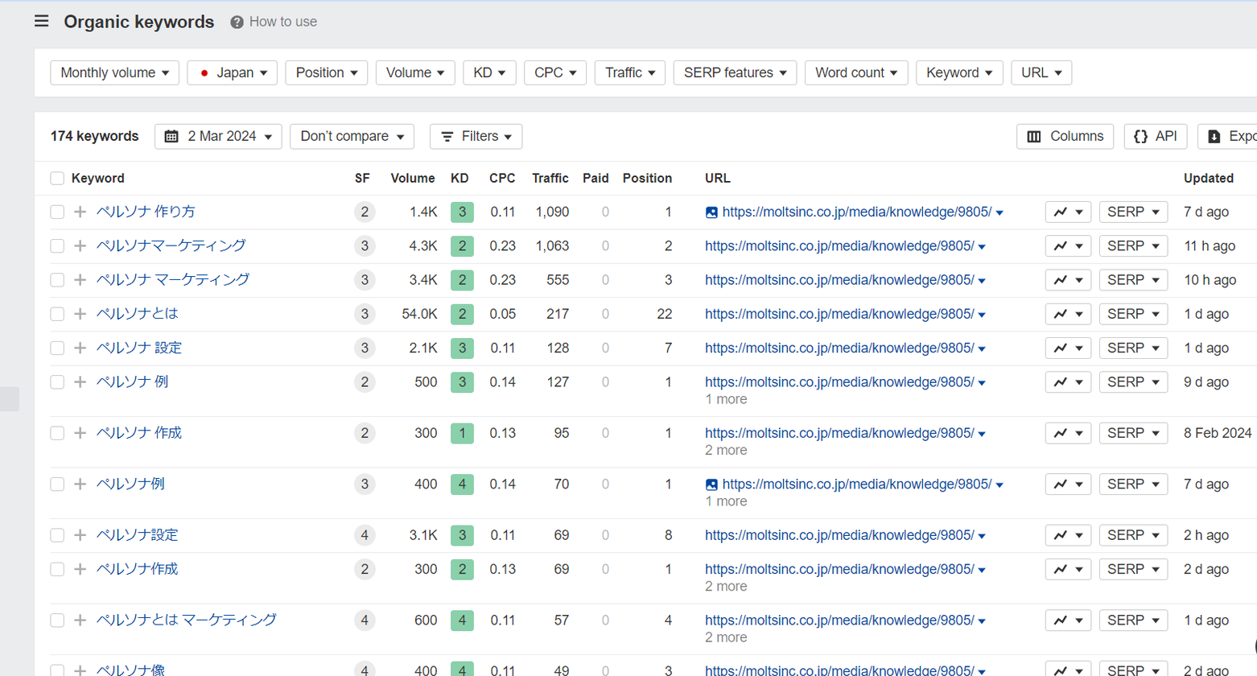Tick the checkbox for ペルソナ 作成 row
Screen dimensions: 1257x676
point(57,433)
